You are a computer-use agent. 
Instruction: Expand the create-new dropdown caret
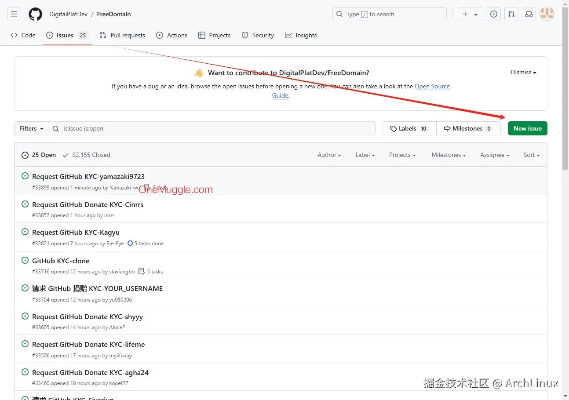[476, 15]
